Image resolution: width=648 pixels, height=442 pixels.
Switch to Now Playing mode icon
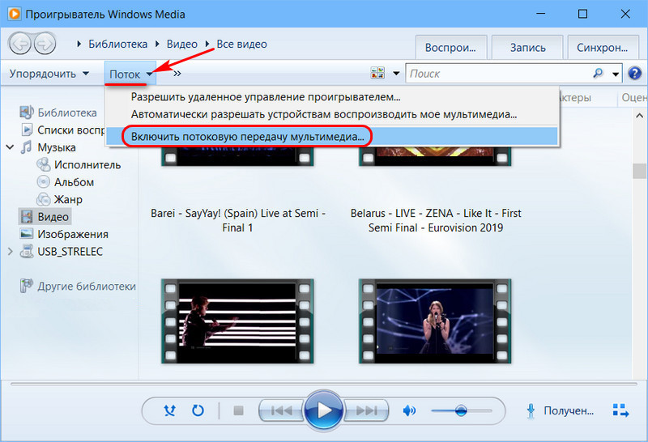point(620,410)
